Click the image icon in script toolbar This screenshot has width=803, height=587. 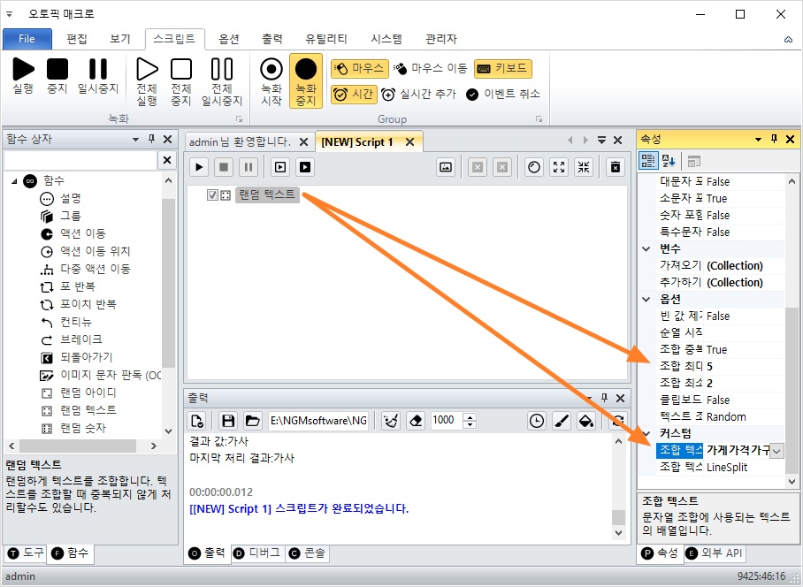point(446,167)
